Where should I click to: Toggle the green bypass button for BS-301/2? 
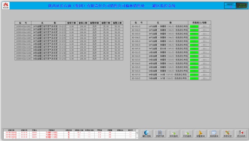tap(194, 26)
